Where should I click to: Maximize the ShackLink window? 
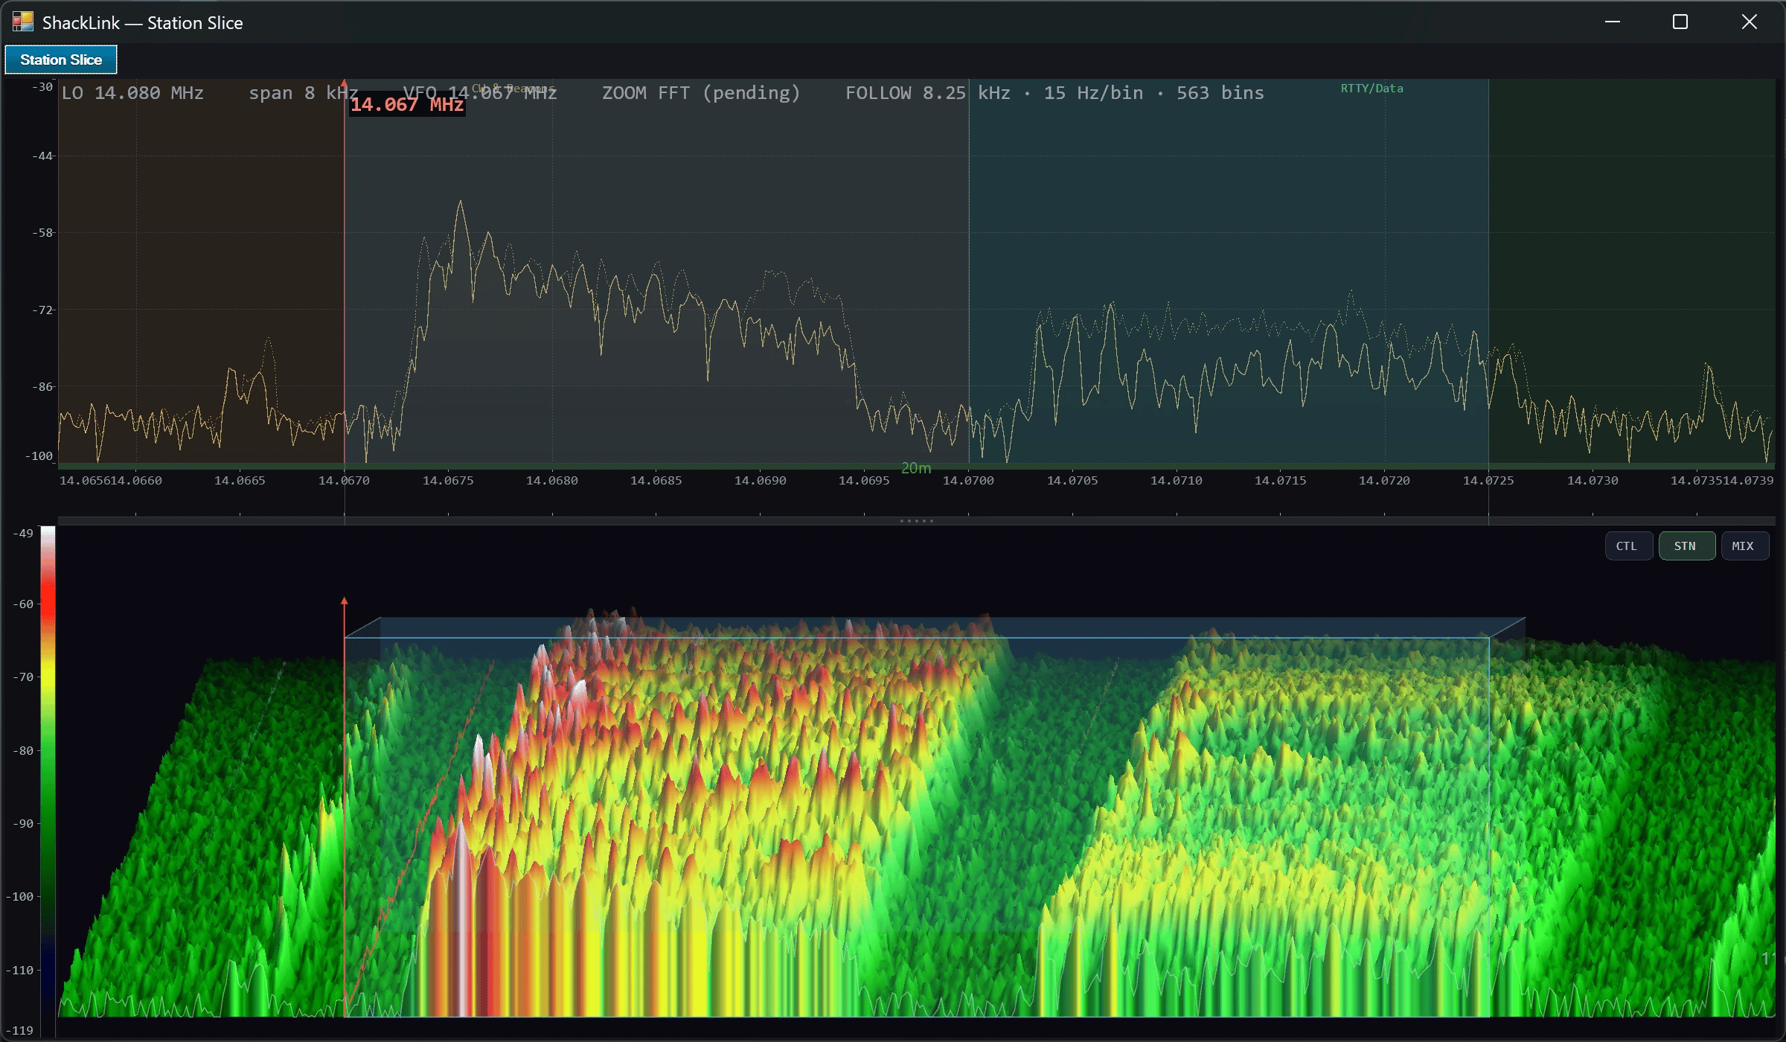[x=1680, y=22]
